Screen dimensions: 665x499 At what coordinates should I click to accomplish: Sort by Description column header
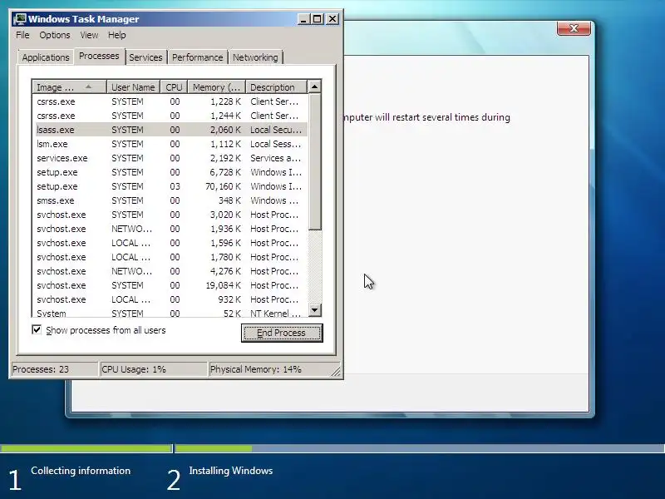coord(276,87)
